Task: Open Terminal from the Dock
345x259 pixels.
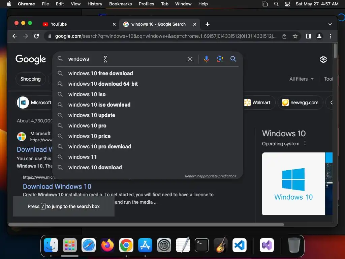Action: pyautogui.click(x=202, y=245)
